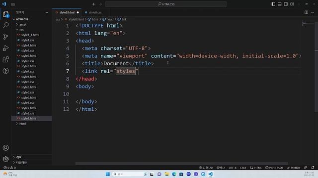Toggle the bottom panel layout icon
The image size is (318, 178).
point(279,4)
